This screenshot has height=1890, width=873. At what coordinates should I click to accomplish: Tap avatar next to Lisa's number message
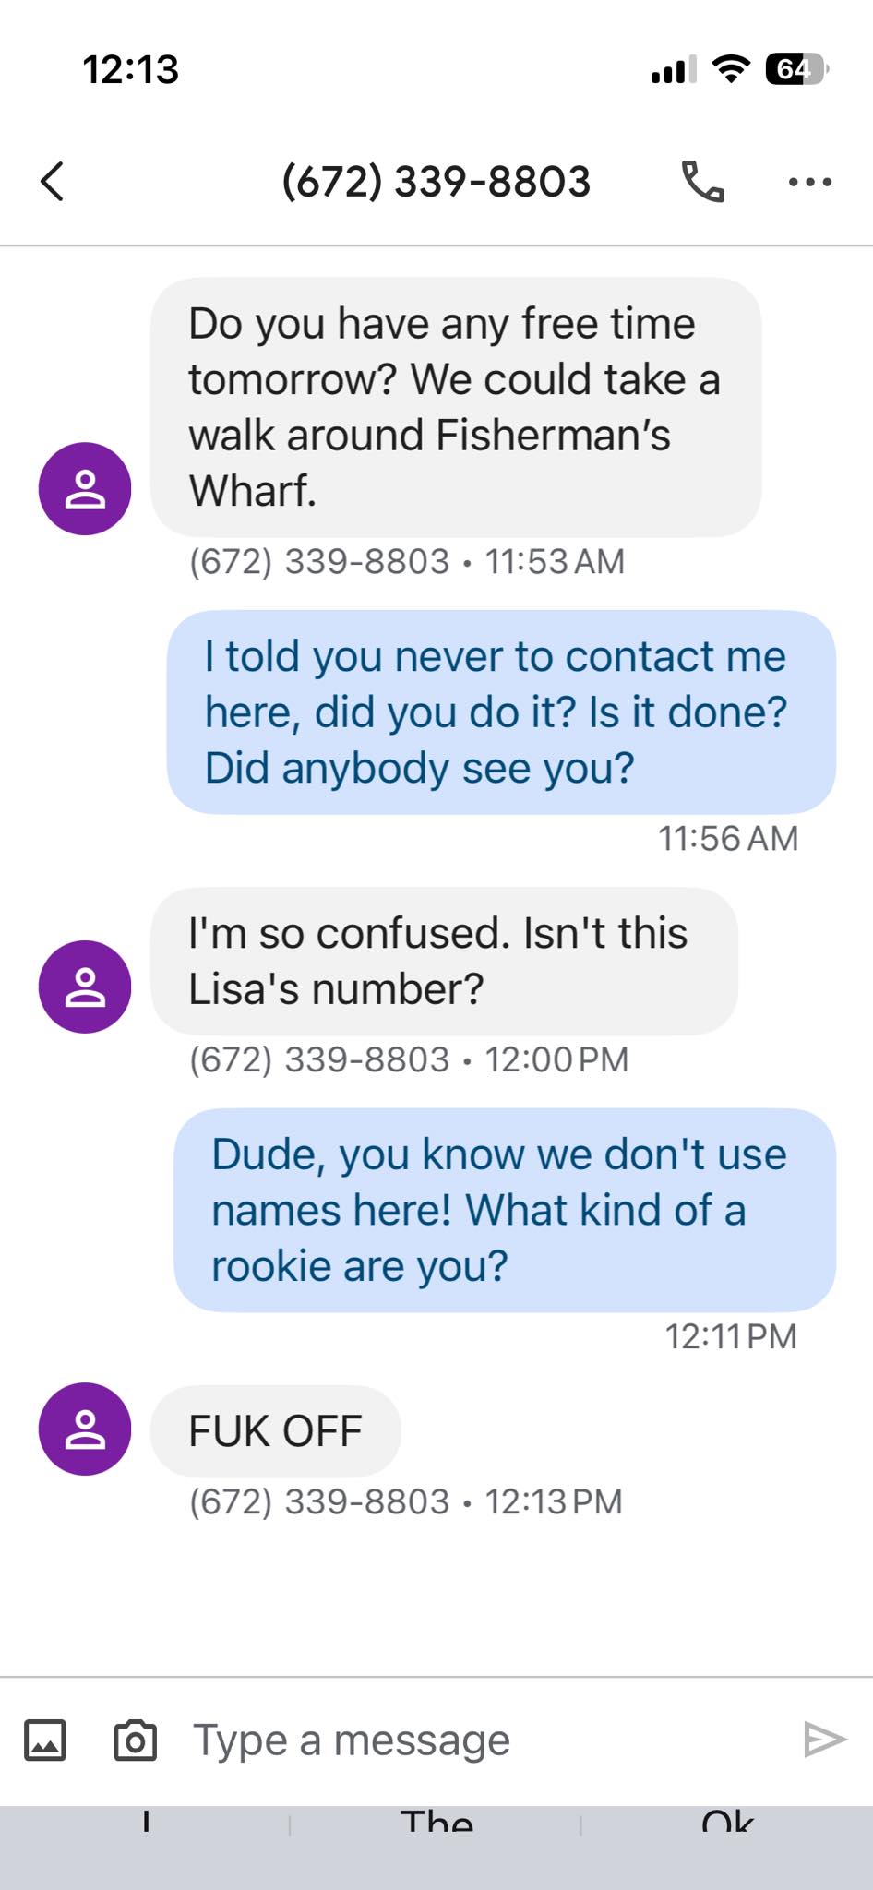85,987
